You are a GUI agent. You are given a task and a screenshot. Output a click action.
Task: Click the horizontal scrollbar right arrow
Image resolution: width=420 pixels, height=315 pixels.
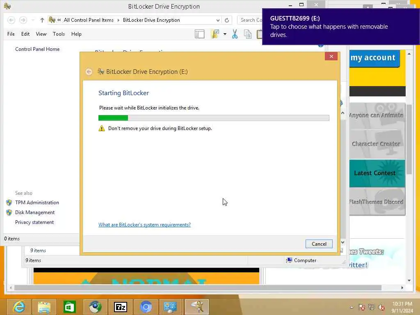click(402, 288)
